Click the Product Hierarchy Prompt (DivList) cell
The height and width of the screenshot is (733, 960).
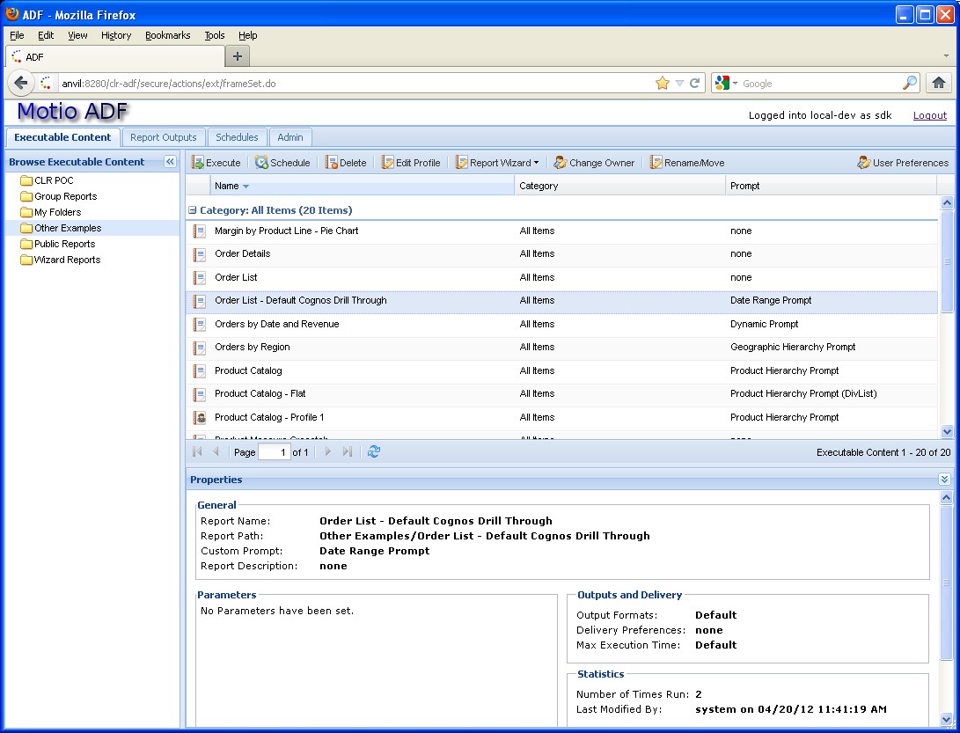point(803,393)
